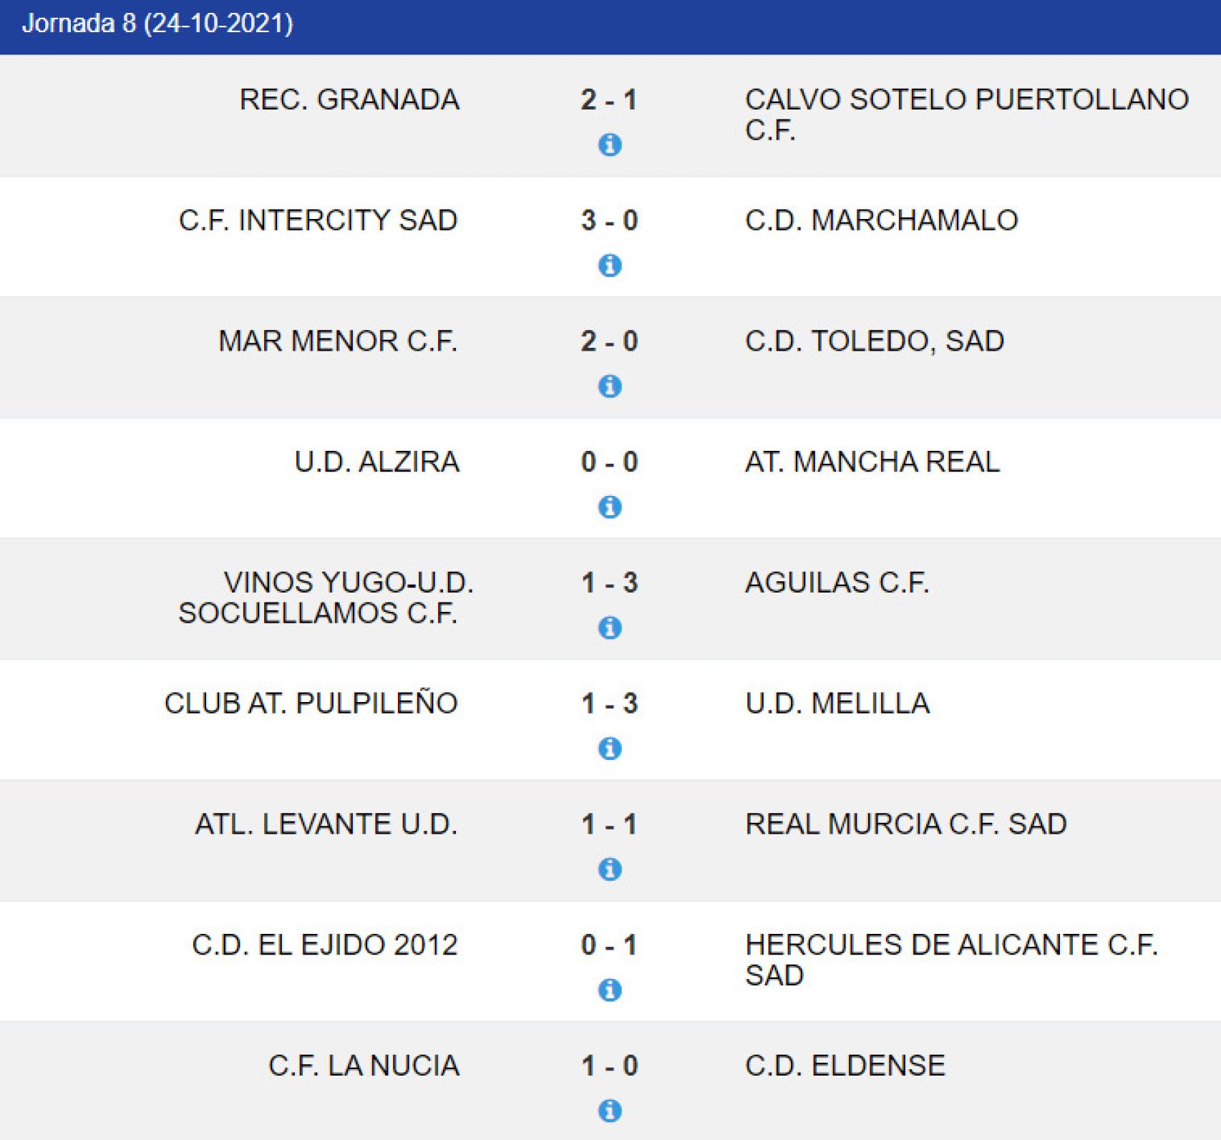The image size is (1221, 1140).
Task: Show info for U.D. Alzira match
Action: 610,507
